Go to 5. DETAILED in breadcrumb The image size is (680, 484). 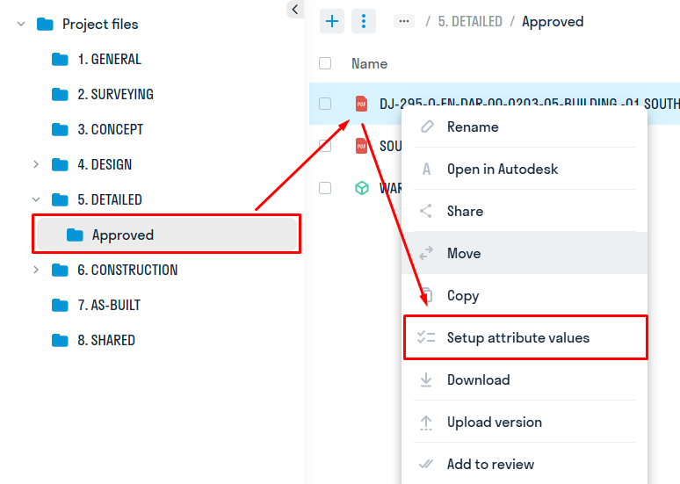(470, 21)
